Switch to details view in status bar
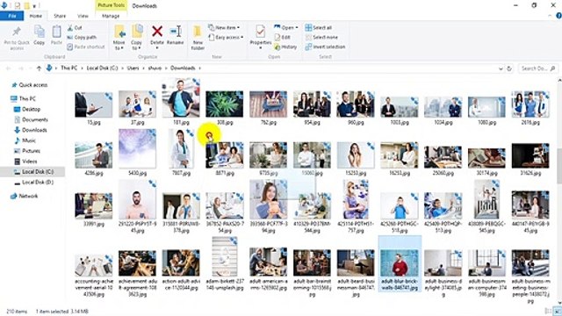Screen dimensions: 562x316 point(548,312)
